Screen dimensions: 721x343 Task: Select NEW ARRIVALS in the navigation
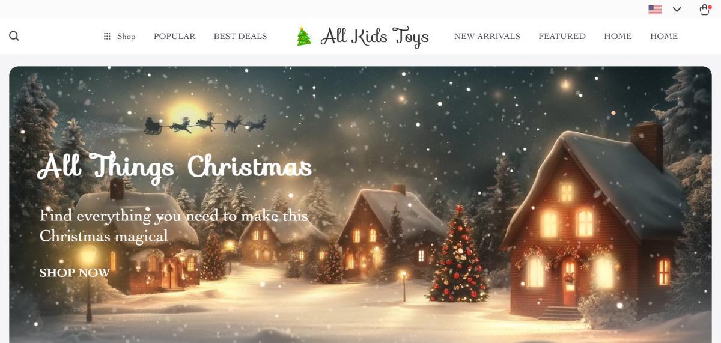click(x=487, y=36)
